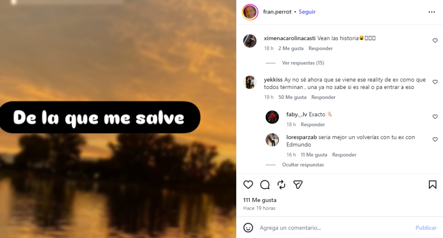Like ximenacarolinacasti's comment with the heart
Viewport: 443px width, 238px height.
click(435, 41)
